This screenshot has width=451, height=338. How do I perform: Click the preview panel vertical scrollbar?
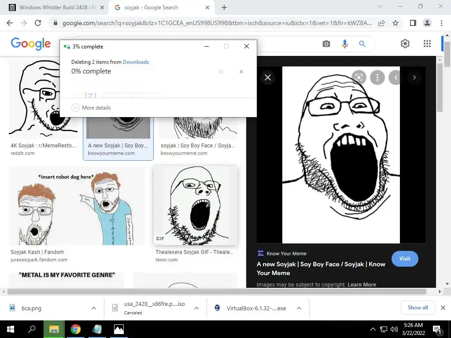pyautogui.click(x=440, y=88)
